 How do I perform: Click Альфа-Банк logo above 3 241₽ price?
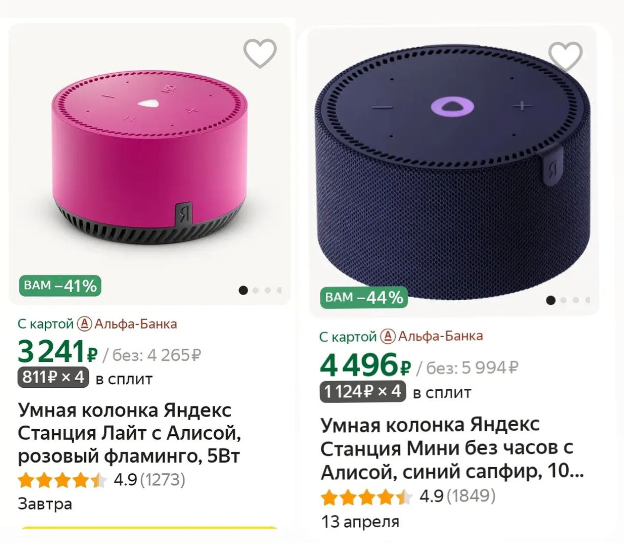[x=84, y=324]
